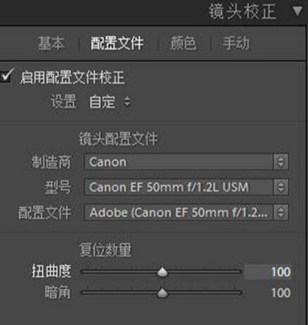The width and height of the screenshot is (308, 325).
Task: Switch to the 基本 tab
Action: pyautogui.click(x=51, y=43)
